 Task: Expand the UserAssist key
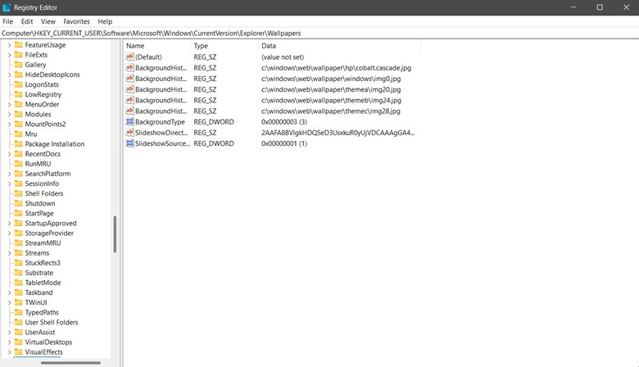point(9,333)
